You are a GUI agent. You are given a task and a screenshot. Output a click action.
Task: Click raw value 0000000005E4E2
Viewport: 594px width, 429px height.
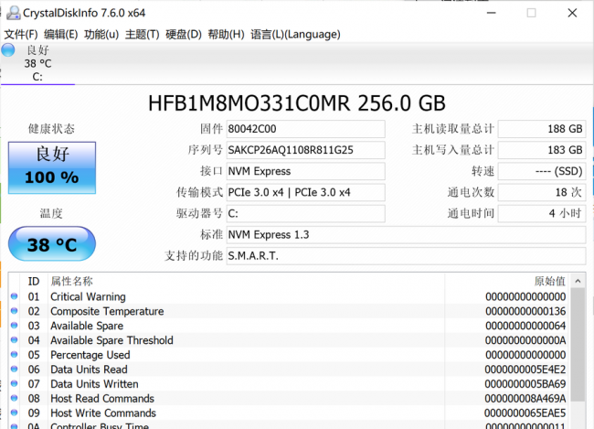coord(525,370)
